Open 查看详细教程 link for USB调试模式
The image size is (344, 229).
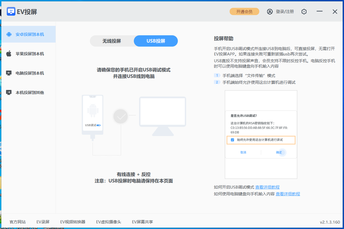[267, 187]
